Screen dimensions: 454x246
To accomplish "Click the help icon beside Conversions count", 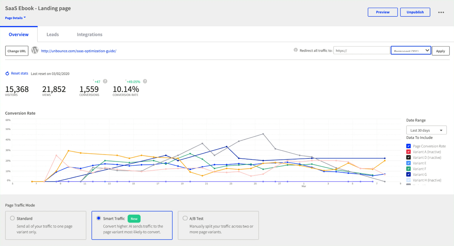I will (105, 81).
